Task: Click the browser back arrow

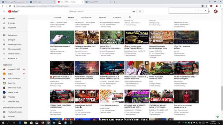Action: [x=2, y=6]
